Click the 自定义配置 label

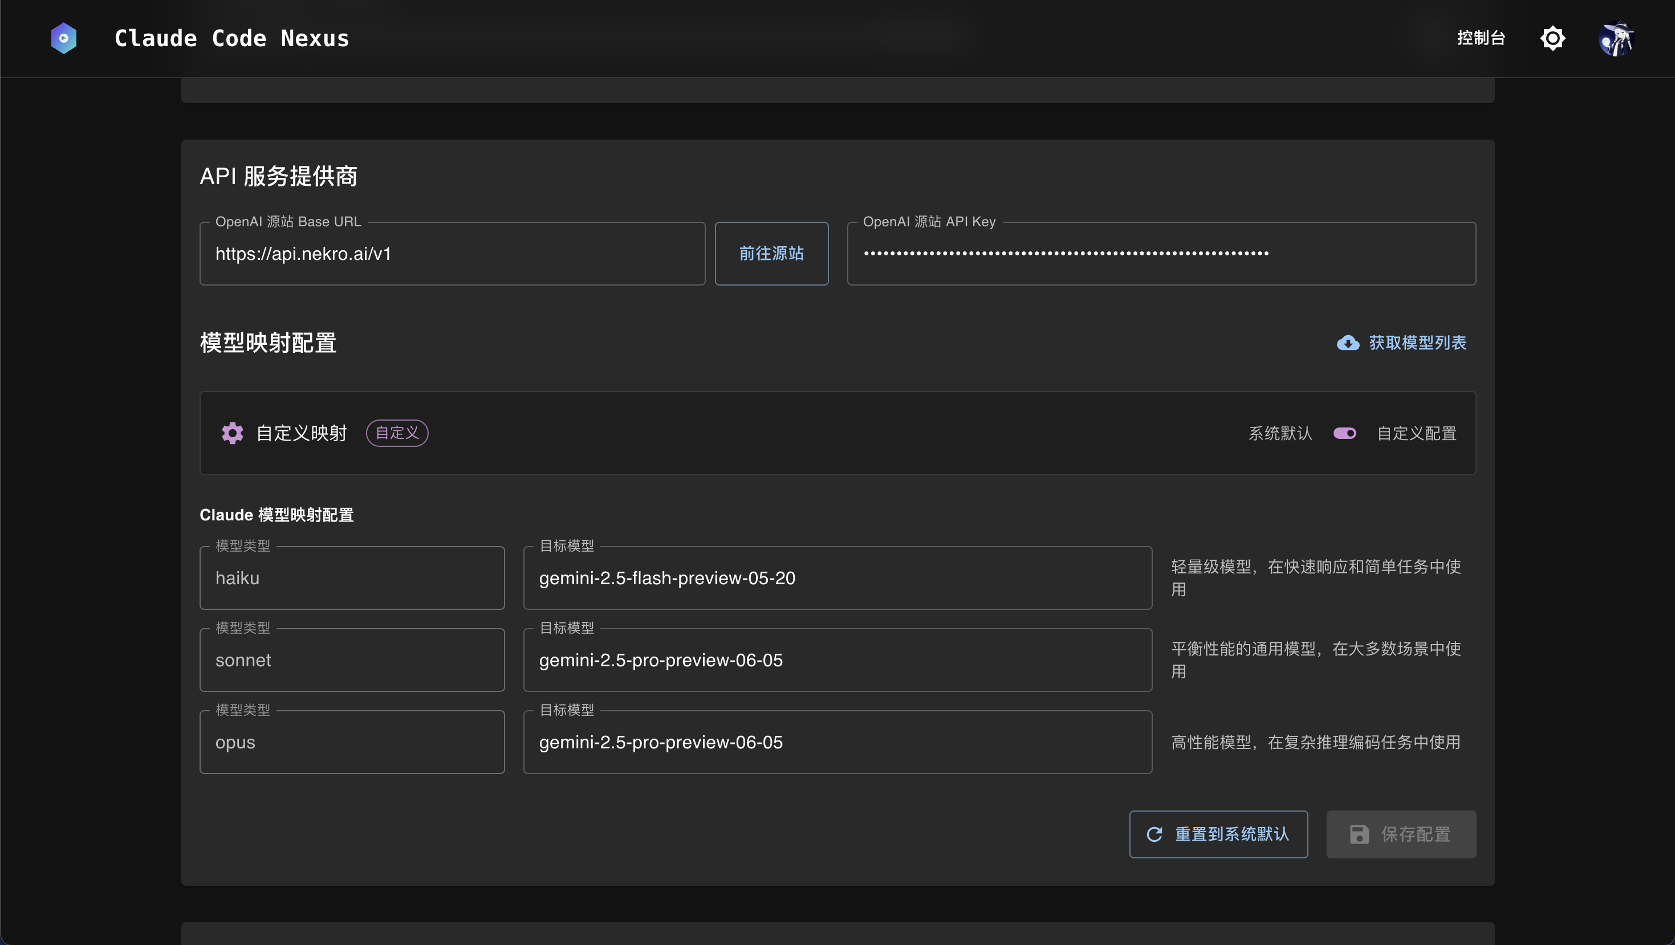pos(1417,434)
